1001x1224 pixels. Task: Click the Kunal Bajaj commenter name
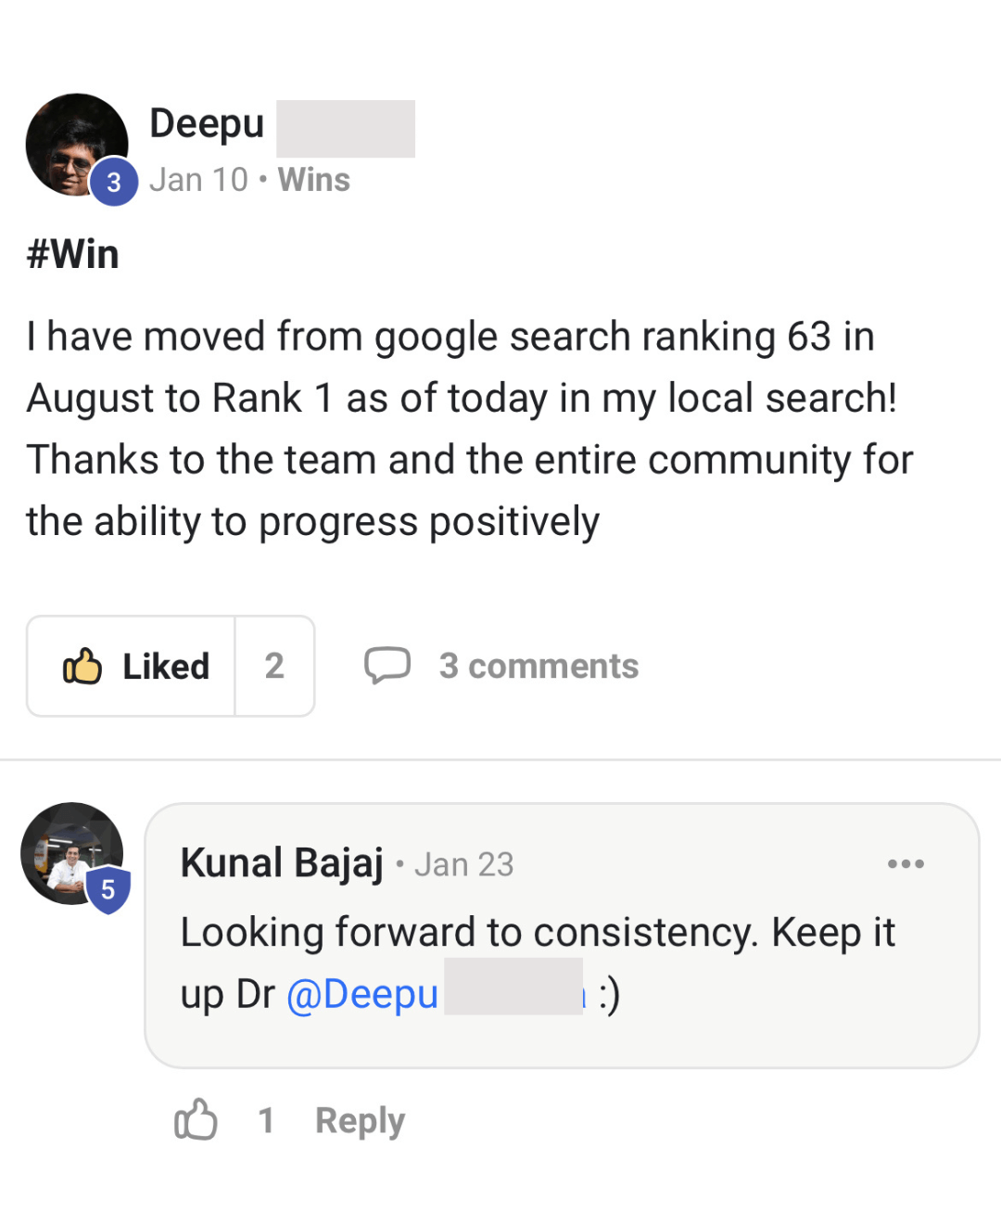[282, 863]
